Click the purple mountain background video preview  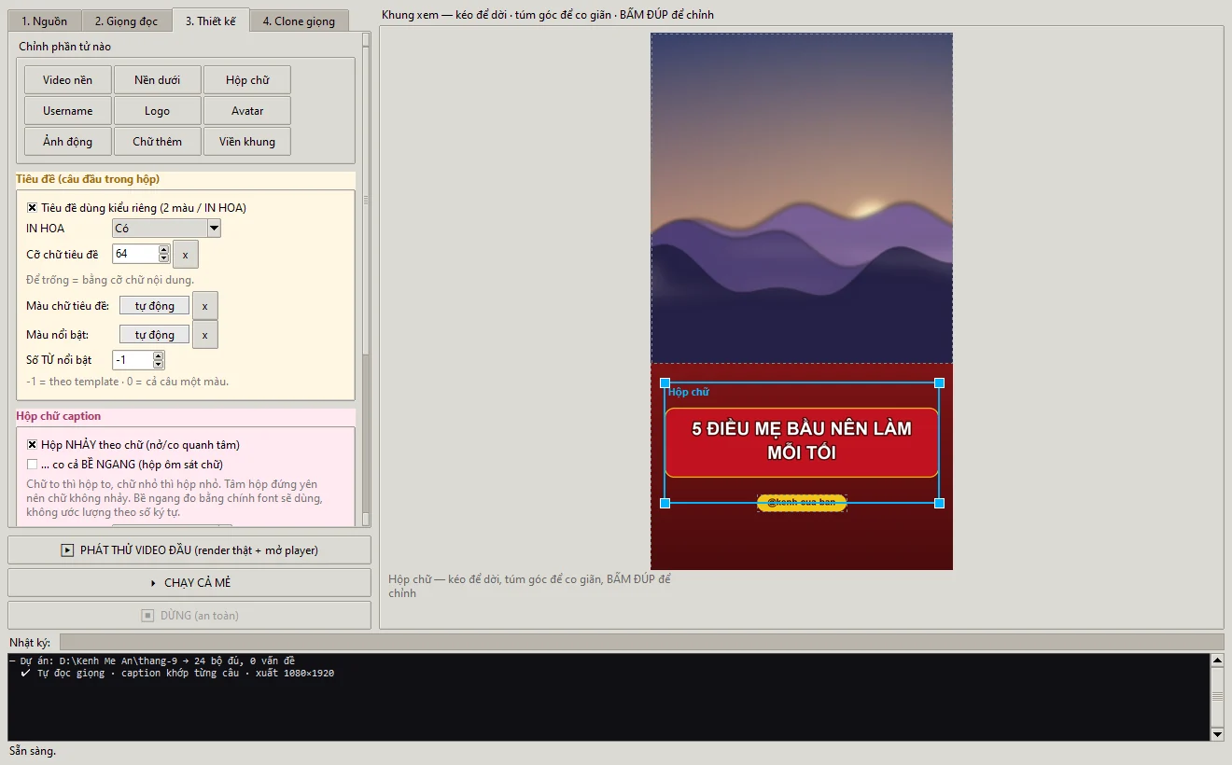(x=802, y=198)
